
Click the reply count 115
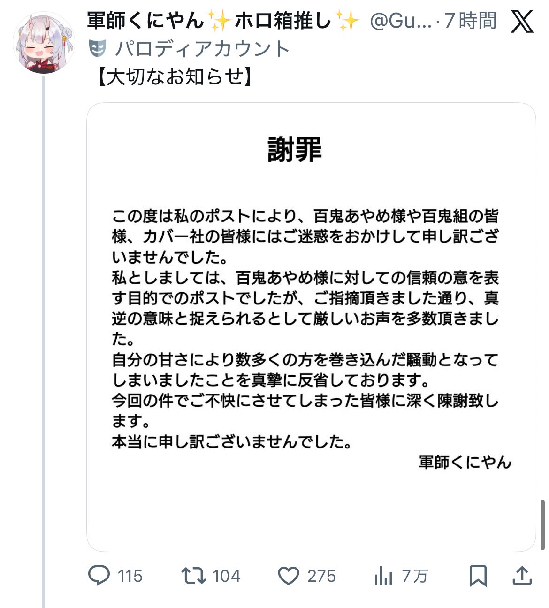130,576
